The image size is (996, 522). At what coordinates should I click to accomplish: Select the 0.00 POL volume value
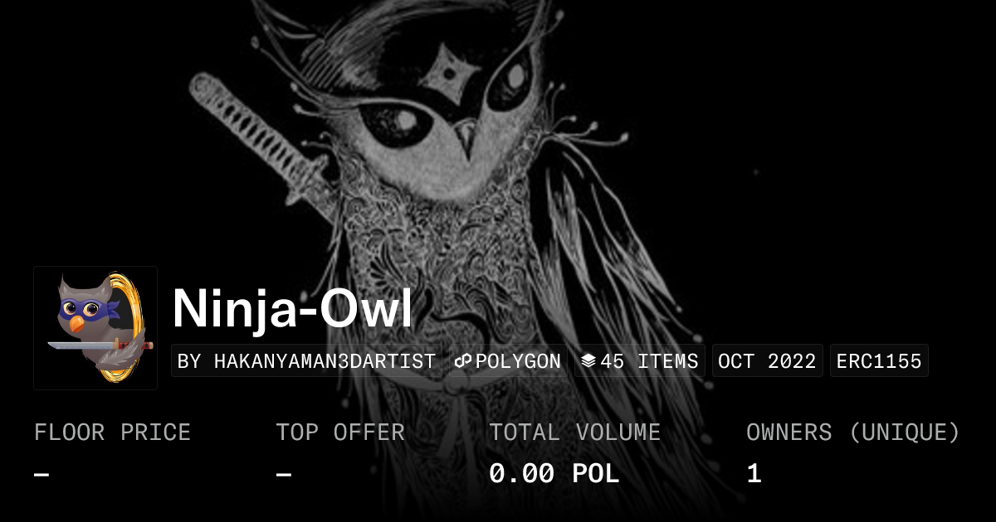554,474
